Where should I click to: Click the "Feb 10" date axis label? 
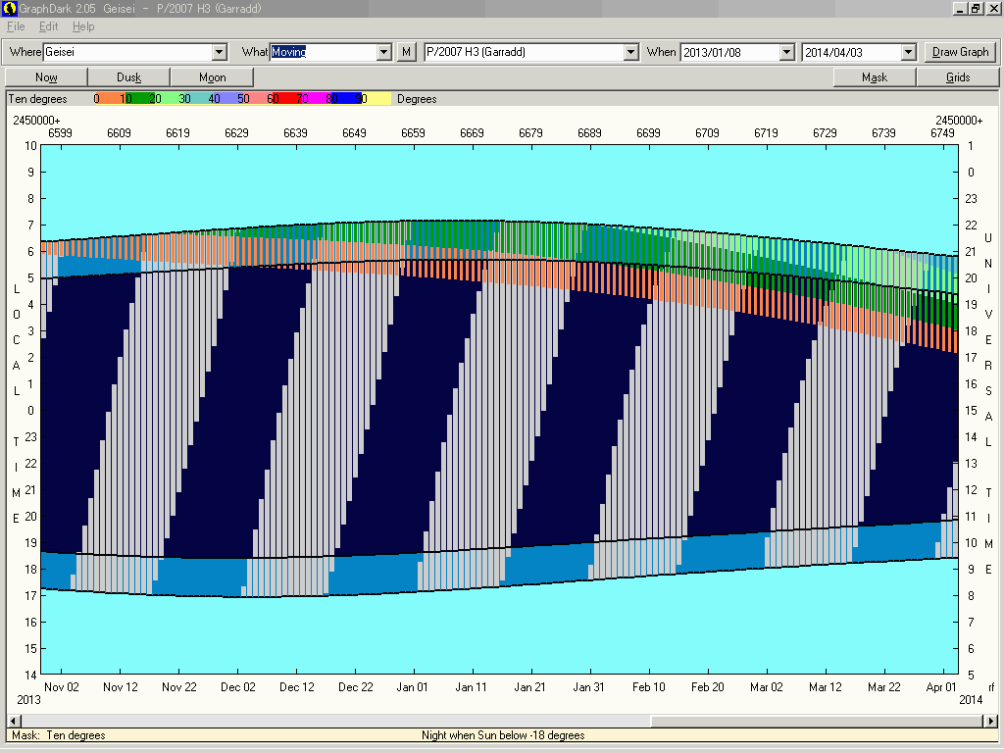point(649,687)
